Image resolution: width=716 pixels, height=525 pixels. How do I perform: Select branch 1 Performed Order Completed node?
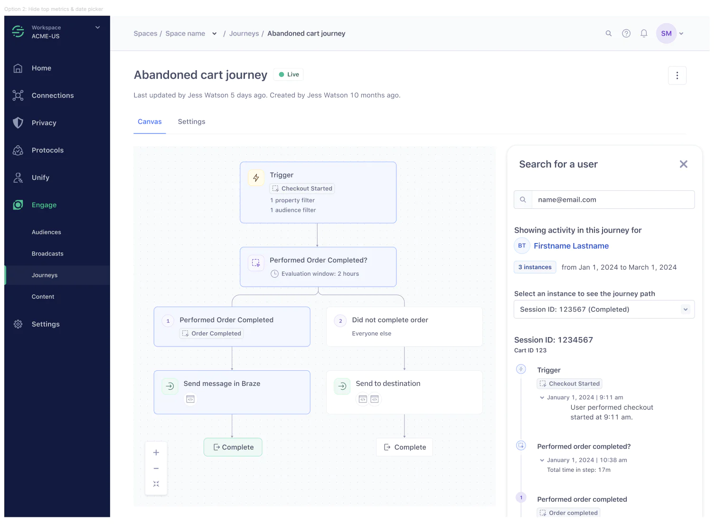[x=232, y=327]
